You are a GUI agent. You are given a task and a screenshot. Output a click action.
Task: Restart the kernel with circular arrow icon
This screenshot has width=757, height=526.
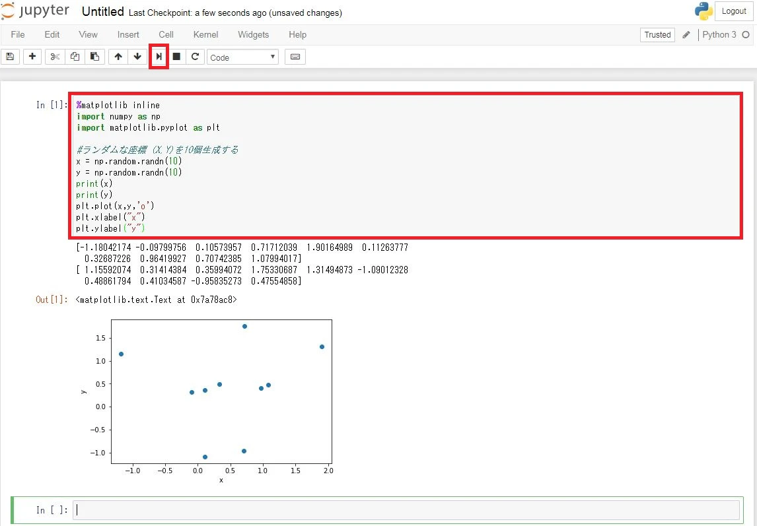coord(195,57)
